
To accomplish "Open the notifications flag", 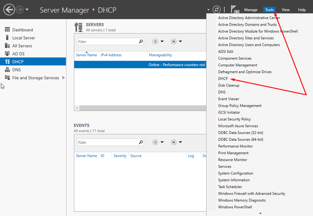I will (x=234, y=9).
